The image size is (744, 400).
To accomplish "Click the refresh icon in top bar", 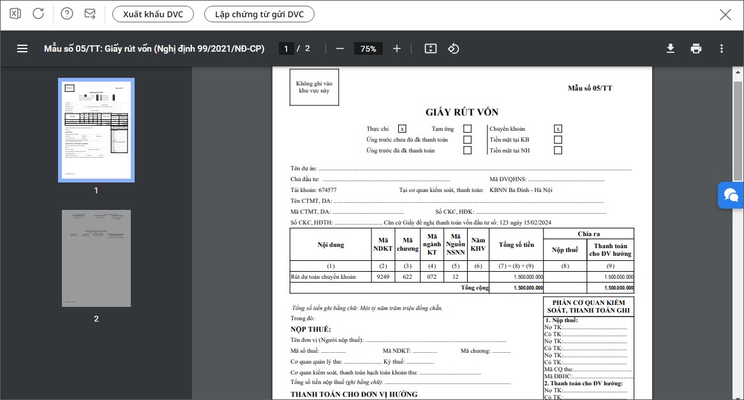I will [38, 14].
